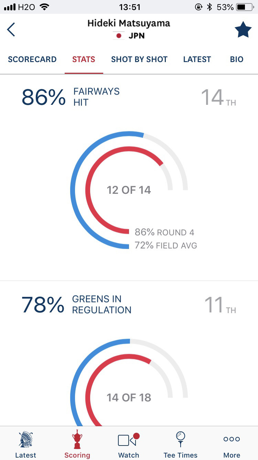This screenshot has width=258, height=460.
Task: Select the STATS tab
Action: pyautogui.click(x=84, y=59)
